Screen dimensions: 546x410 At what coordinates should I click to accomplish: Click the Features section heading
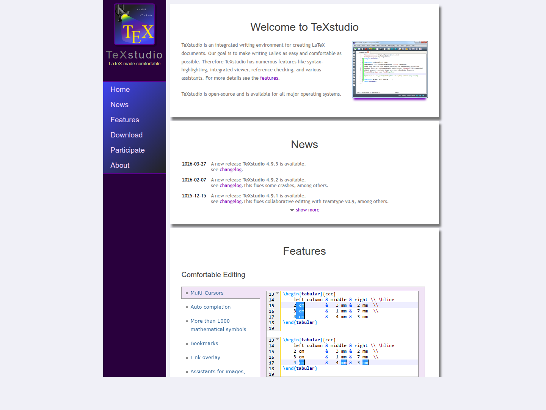point(304,251)
